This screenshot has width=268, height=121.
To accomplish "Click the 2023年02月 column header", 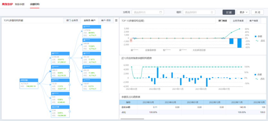I will point(170,102).
